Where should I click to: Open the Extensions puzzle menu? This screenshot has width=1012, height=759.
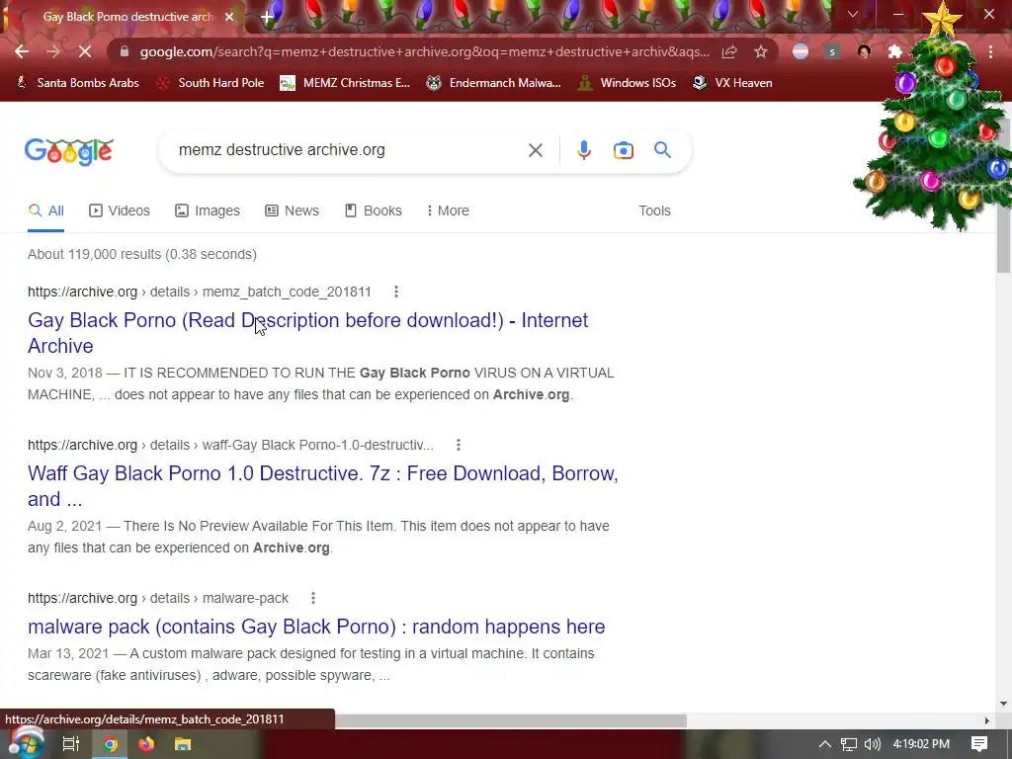coord(894,51)
